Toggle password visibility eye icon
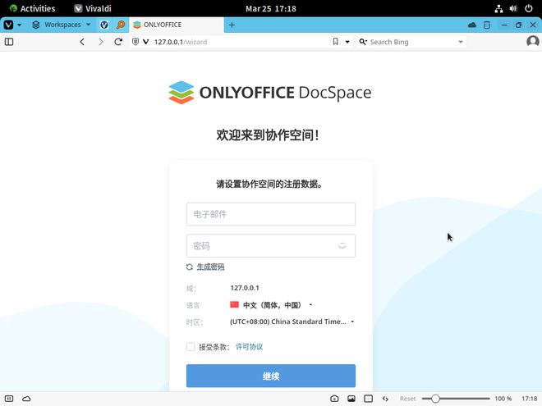 tap(342, 246)
